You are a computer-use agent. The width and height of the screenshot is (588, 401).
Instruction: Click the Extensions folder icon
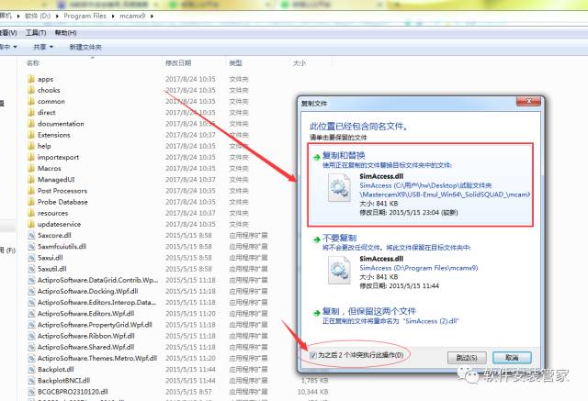tap(31, 135)
